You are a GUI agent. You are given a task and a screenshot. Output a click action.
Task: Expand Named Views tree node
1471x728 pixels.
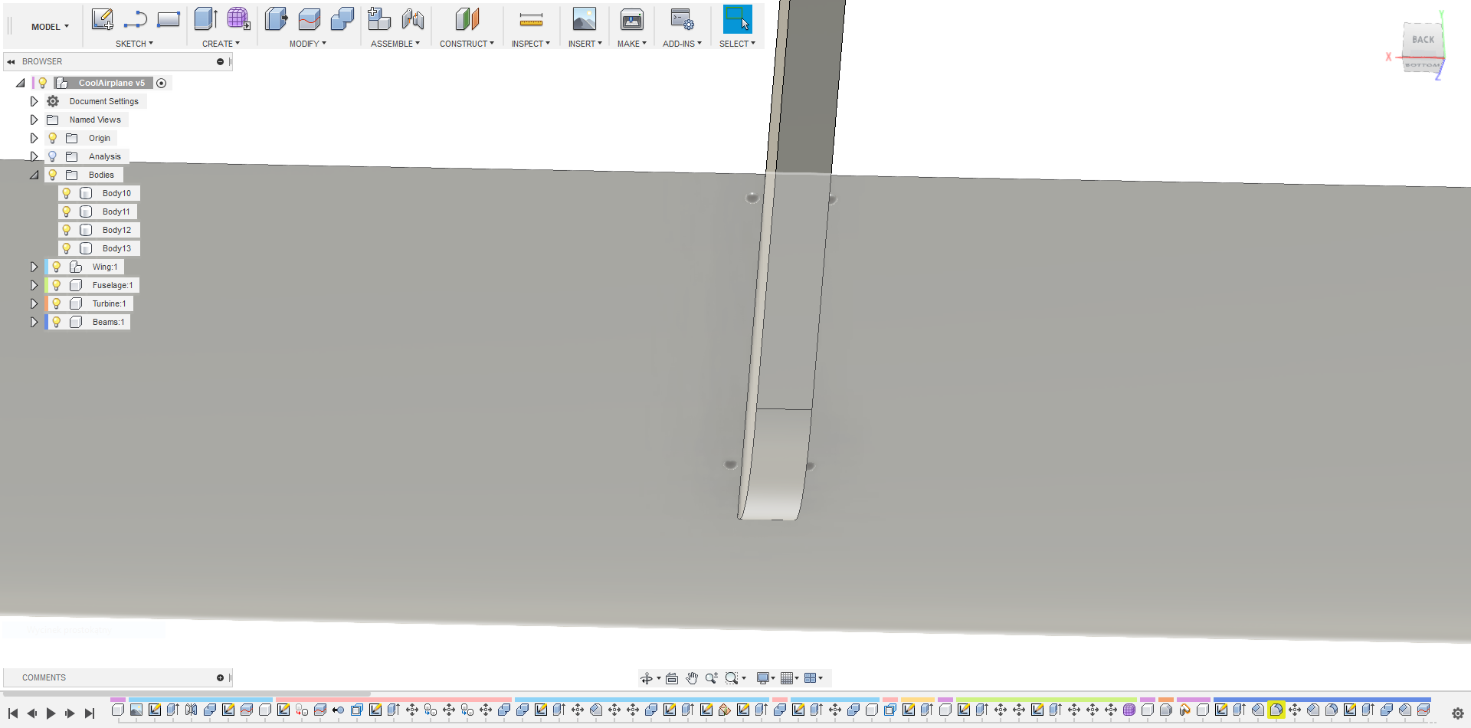pyautogui.click(x=34, y=120)
